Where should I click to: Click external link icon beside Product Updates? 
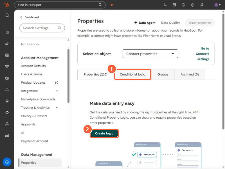point(57,83)
